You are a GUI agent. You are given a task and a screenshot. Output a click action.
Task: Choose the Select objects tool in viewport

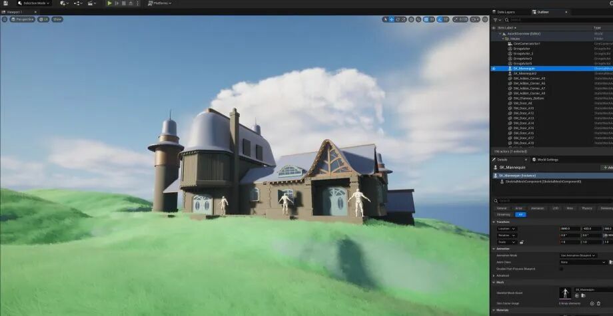pyautogui.click(x=385, y=19)
